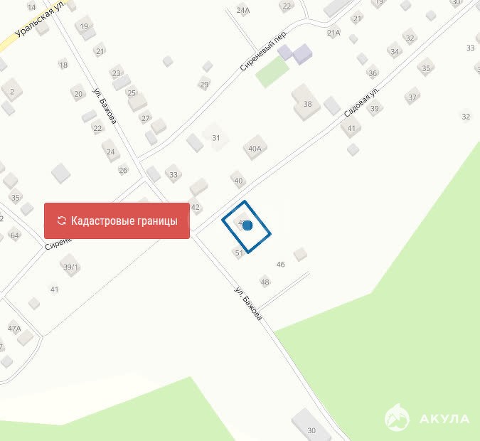Click house number 46 on the map

(281, 264)
